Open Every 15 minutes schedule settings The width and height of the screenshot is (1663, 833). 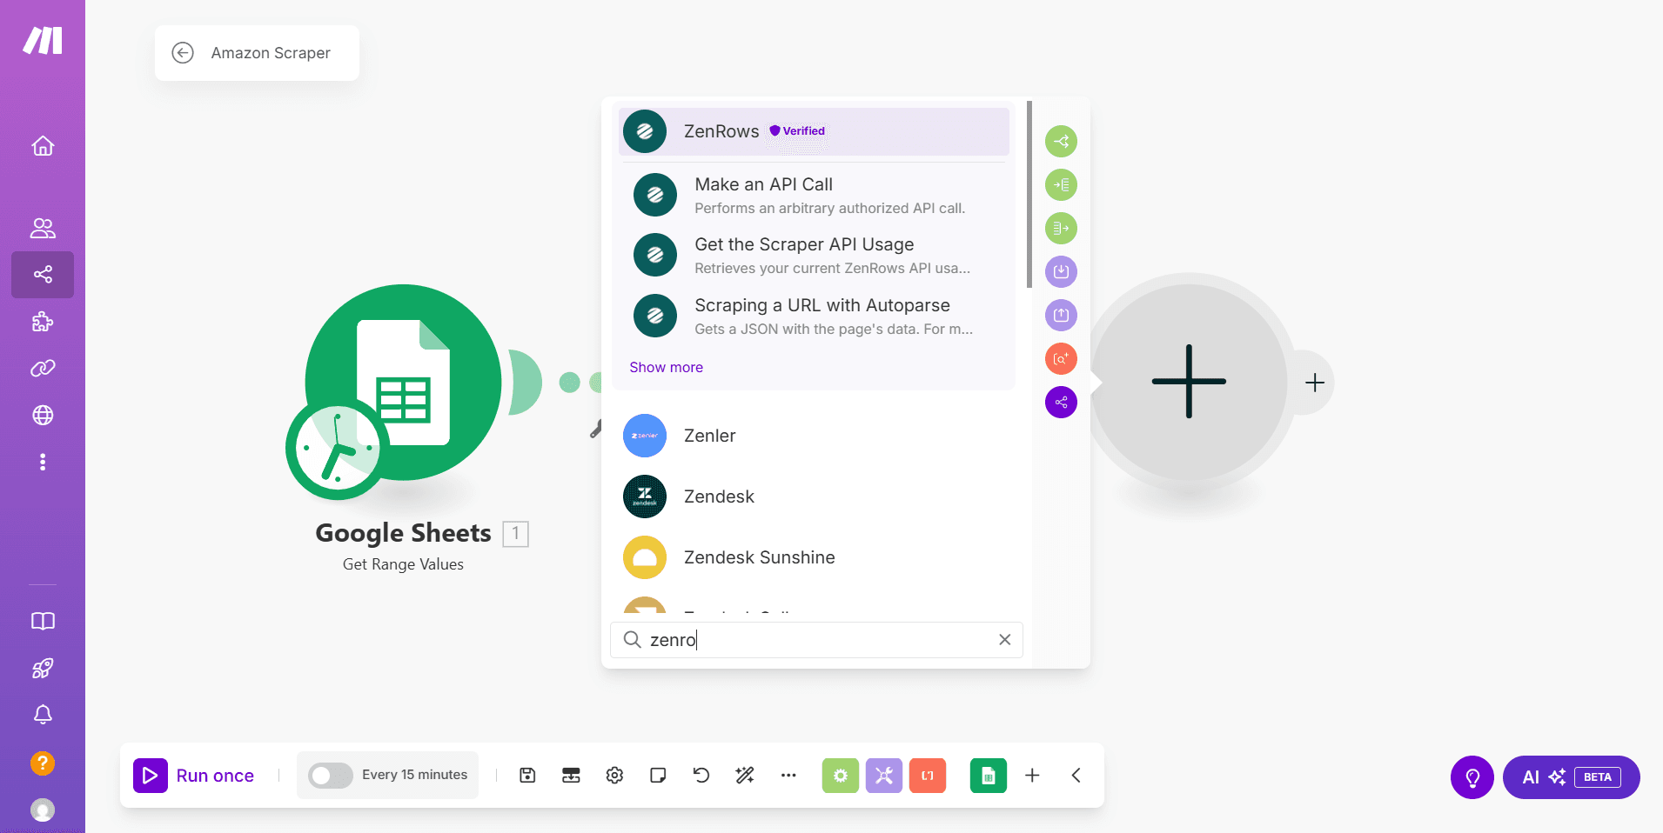pyautogui.click(x=414, y=775)
